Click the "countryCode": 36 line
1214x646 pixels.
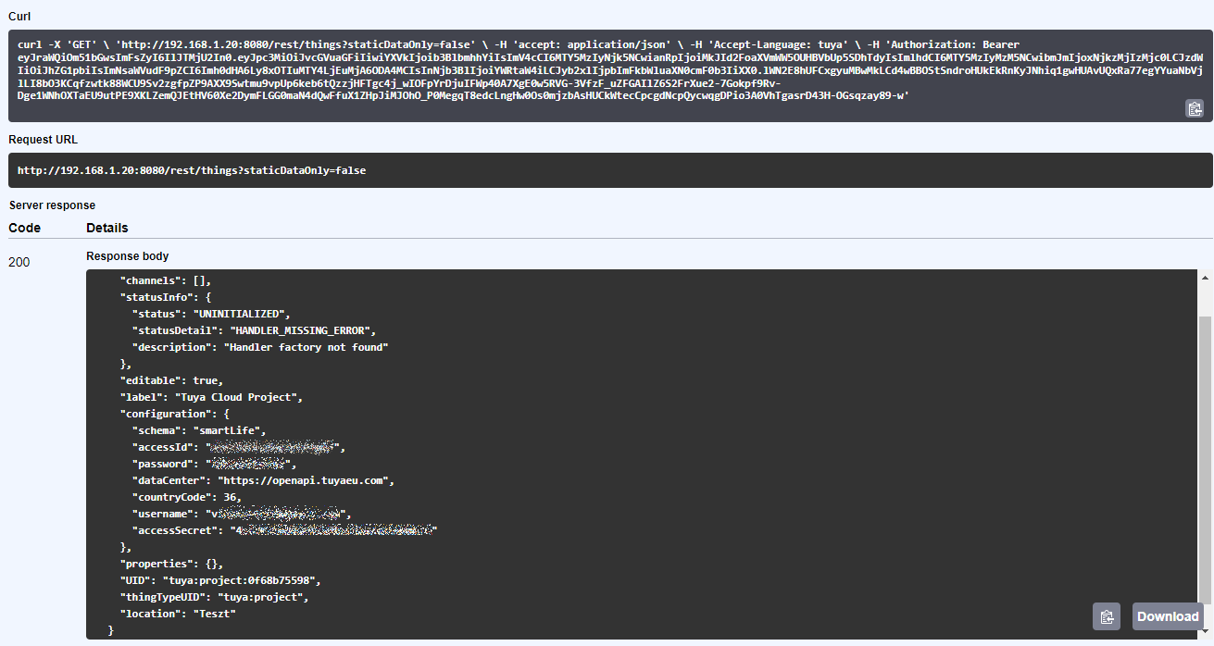tap(186, 498)
